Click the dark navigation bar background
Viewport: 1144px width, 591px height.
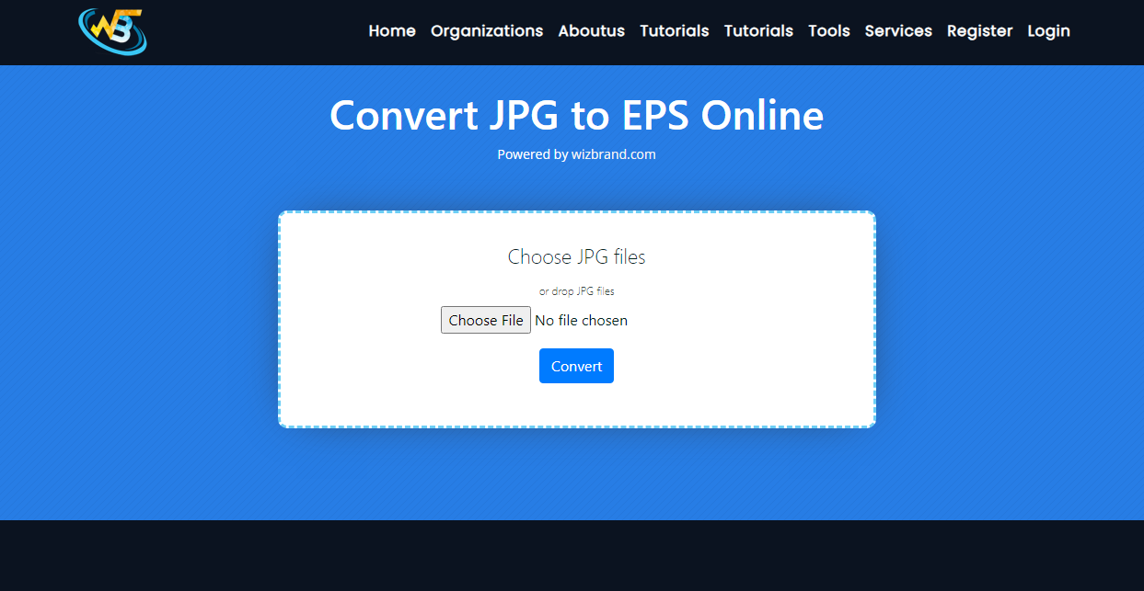point(258,31)
